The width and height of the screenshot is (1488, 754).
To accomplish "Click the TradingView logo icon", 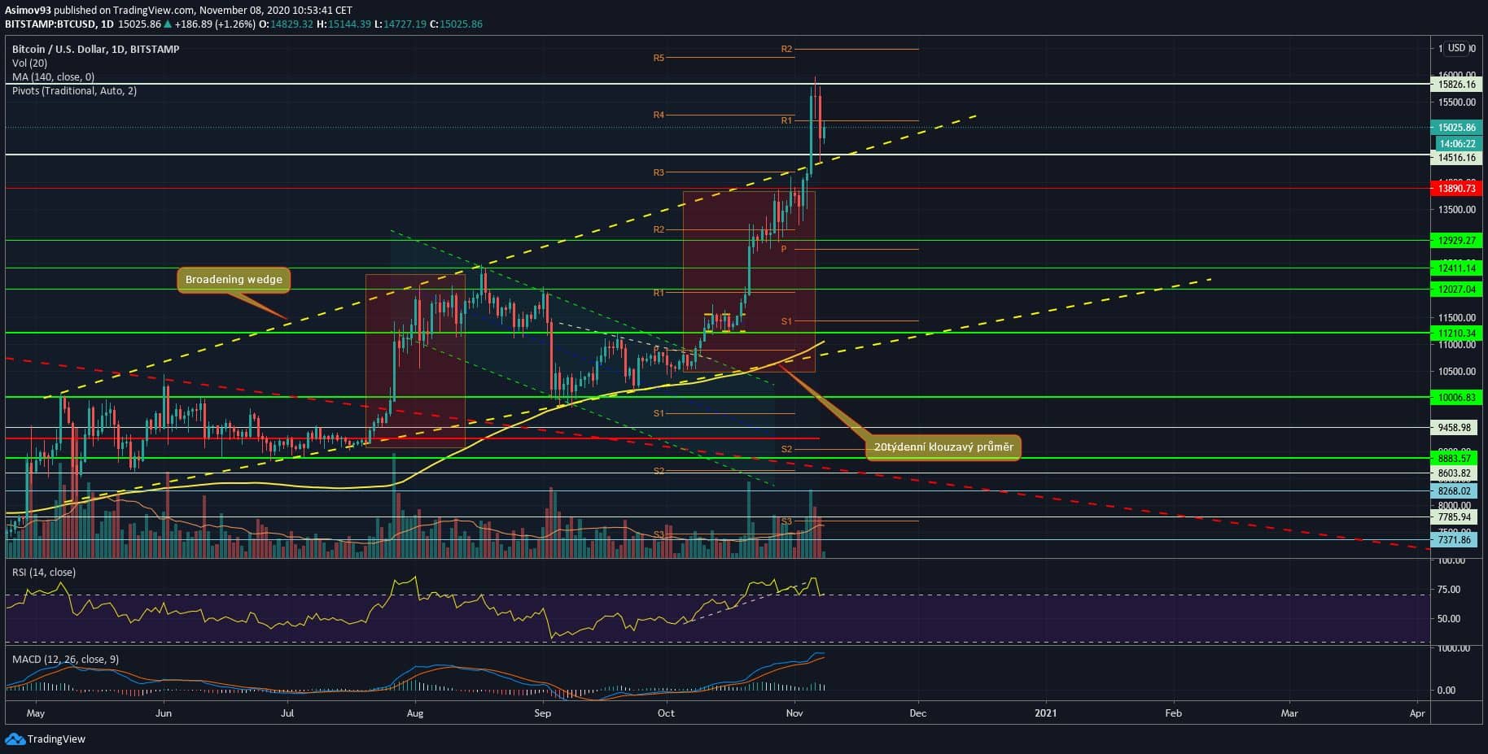I will 15,739.
